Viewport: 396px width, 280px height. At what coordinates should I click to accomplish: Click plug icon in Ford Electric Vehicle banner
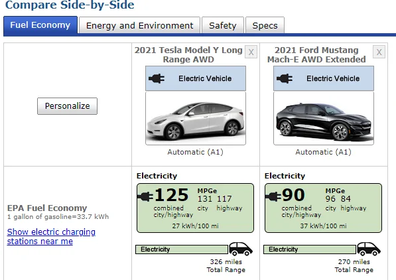click(x=285, y=78)
